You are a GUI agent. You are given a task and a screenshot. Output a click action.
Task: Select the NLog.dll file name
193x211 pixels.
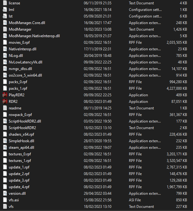[x=16, y=56]
